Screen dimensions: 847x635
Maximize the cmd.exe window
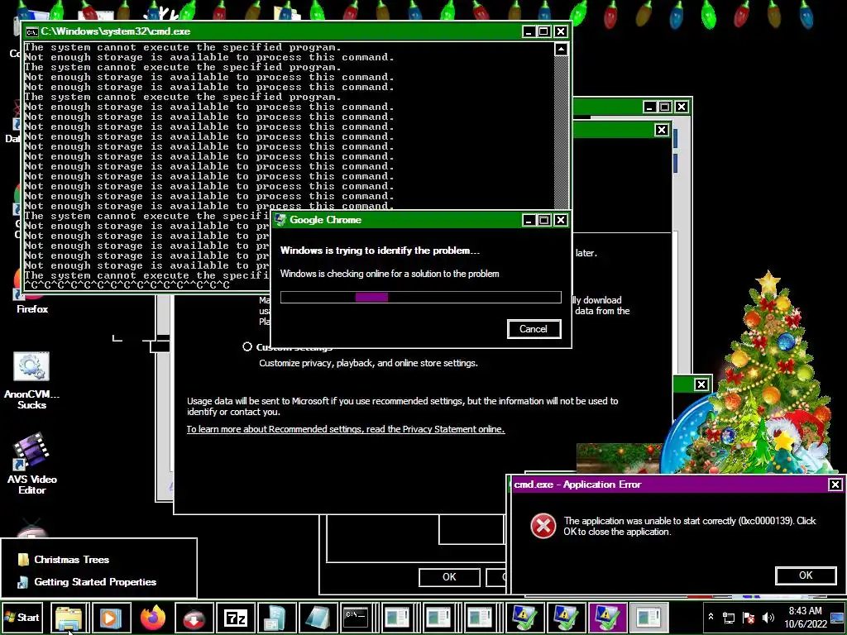pos(544,31)
